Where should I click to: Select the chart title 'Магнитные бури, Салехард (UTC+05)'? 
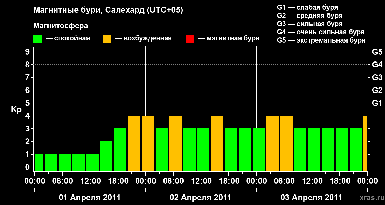[x=108, y=10]
